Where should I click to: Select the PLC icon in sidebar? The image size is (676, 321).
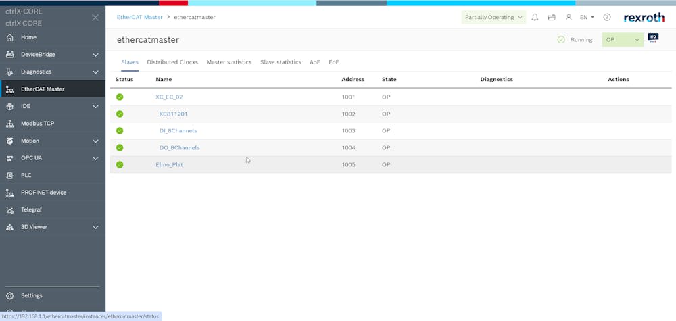point(9,175)
